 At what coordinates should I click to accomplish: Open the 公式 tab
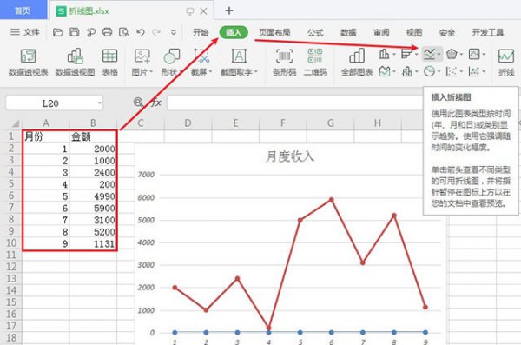(315, 33)
